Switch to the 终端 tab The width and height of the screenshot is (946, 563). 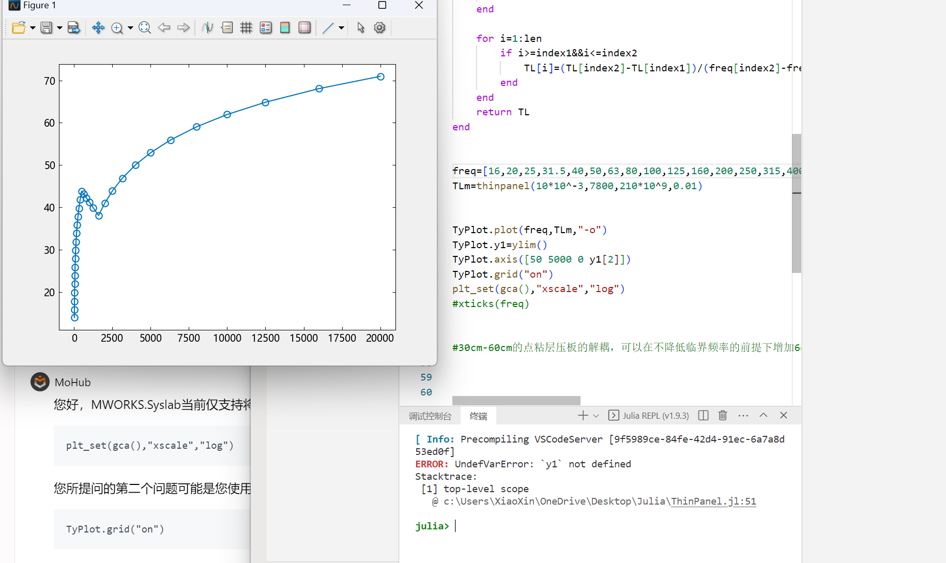coord(478,416)
